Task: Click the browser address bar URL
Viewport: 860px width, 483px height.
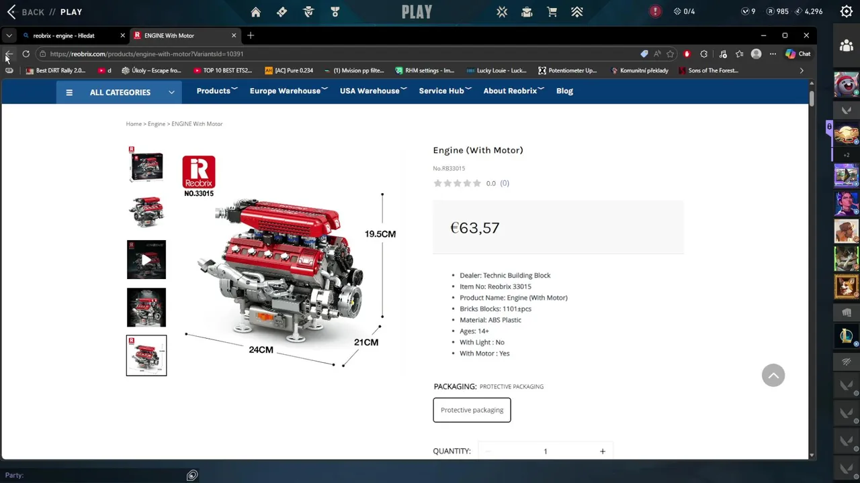Action: [146, 54]
